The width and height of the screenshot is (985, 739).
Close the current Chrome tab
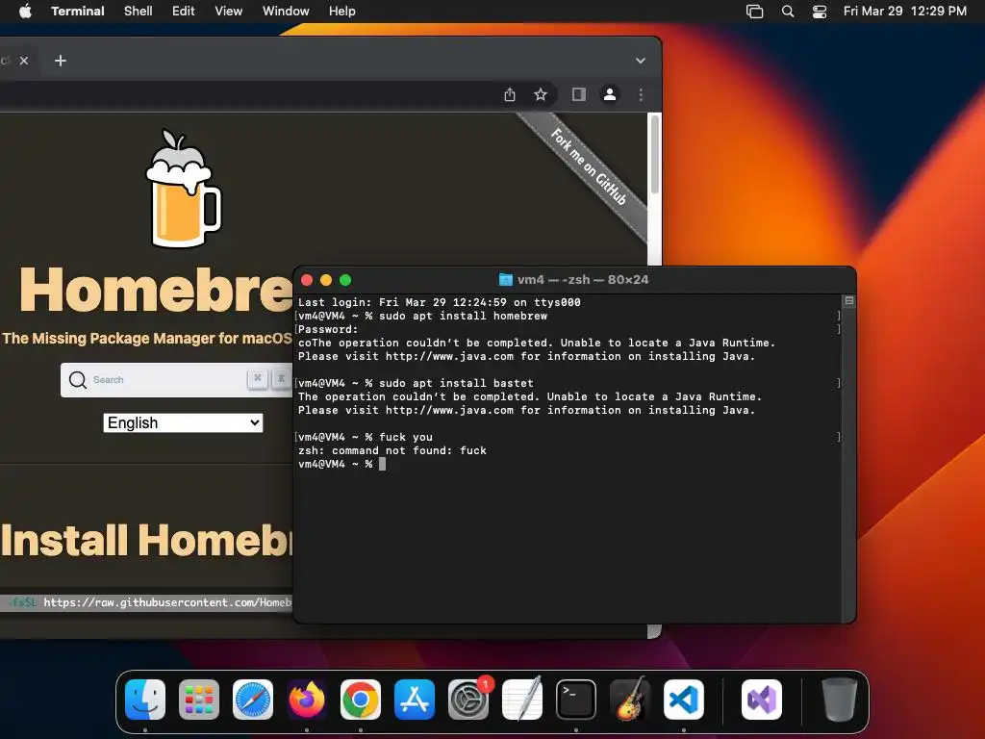point(24,61)
